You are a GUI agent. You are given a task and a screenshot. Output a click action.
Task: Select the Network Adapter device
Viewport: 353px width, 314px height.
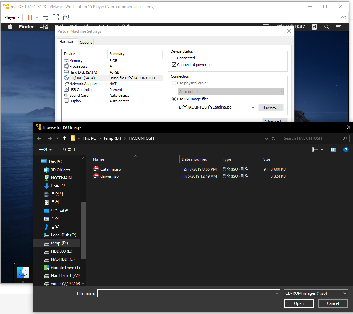click(x=112, y=84)
